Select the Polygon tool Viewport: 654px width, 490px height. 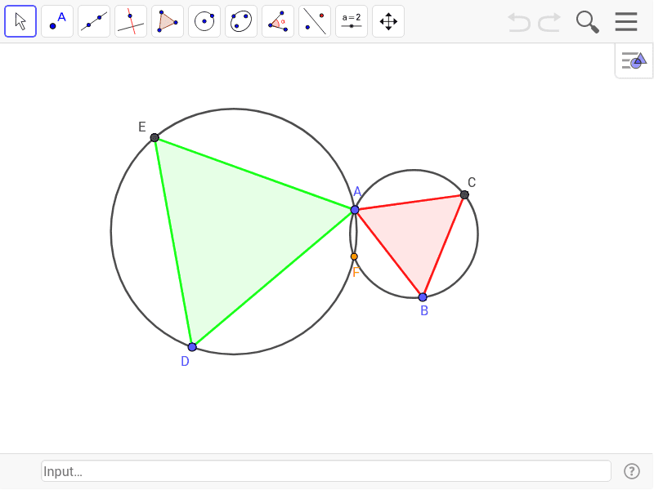pyautogui.click(x=168, y=21)
